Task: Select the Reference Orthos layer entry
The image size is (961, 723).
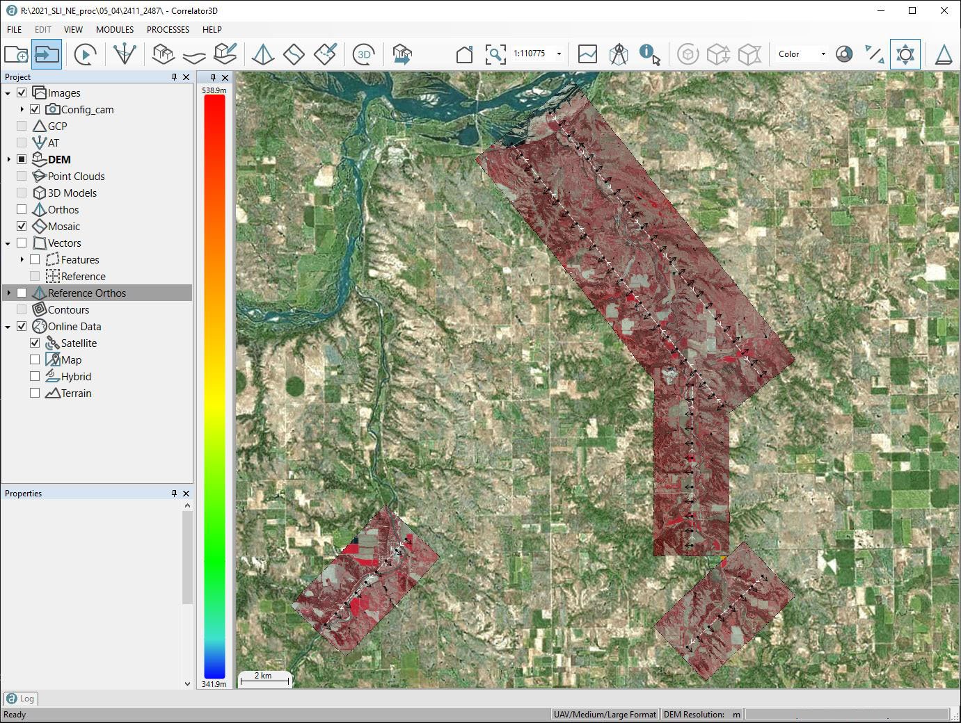Action: tap(87, 293)
